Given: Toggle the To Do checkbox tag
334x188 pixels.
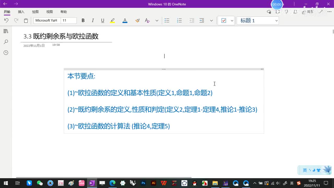Looking at the screenshot, I should click(x=224, y=21).
